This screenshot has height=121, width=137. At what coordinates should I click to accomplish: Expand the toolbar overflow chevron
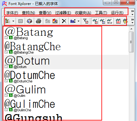(133, 21)
